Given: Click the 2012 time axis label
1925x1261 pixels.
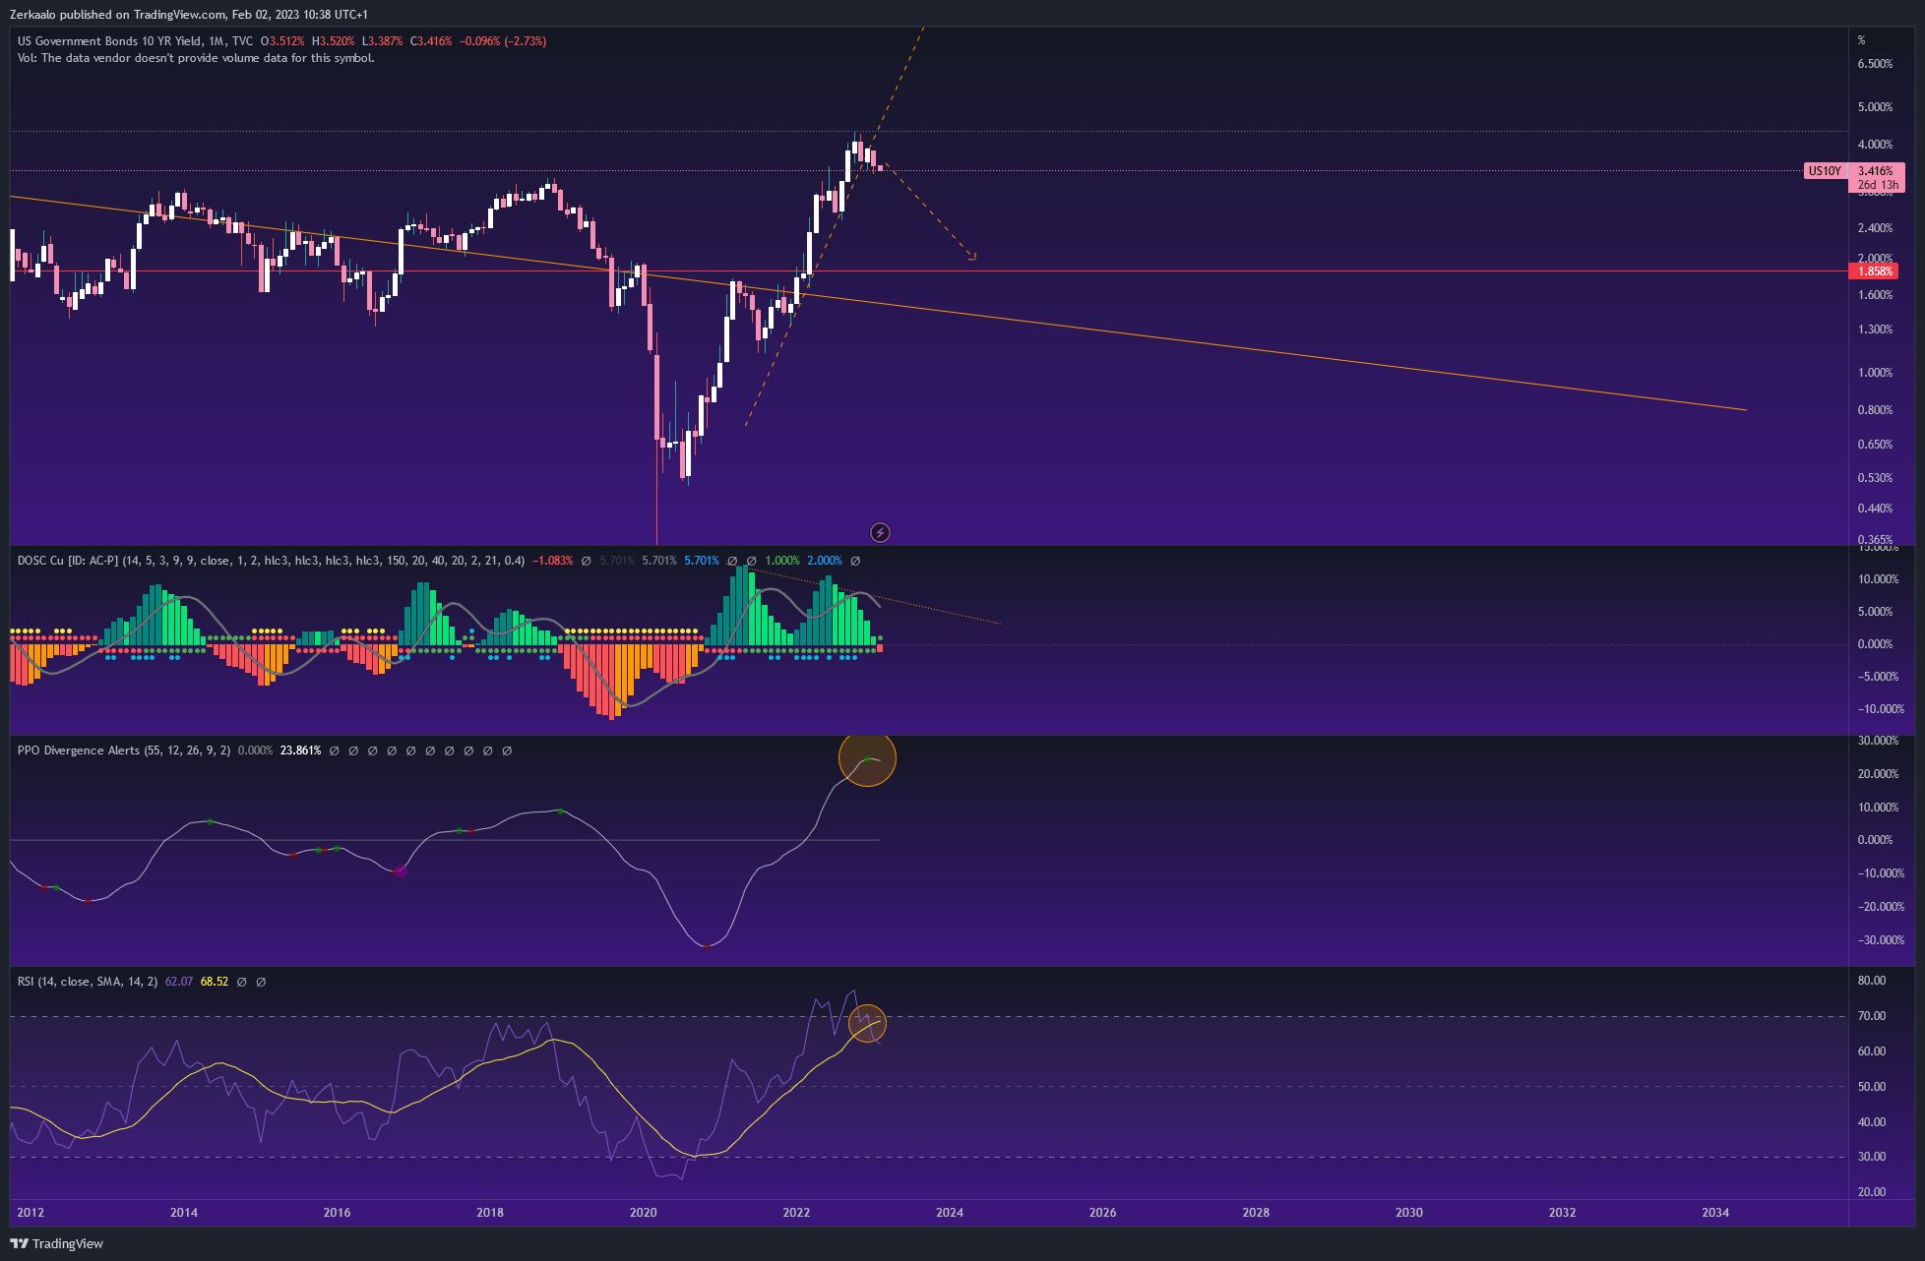Looking at the screenshot, I should pyautogui.click(x=31, y=1212).
